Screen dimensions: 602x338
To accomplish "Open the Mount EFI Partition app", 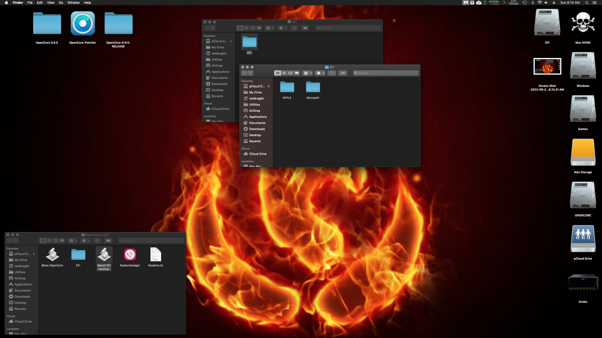I will coord(104,255).
